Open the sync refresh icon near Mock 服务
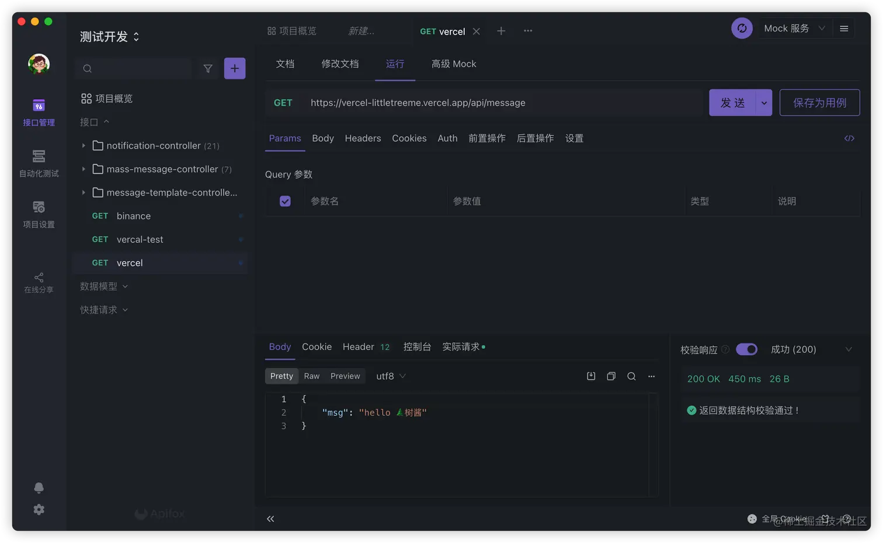883x543 pixels. point(742,27)
